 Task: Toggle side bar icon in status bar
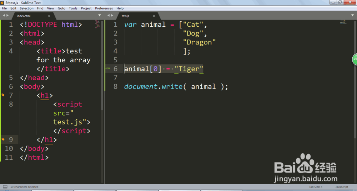click(x=5, y=187)
